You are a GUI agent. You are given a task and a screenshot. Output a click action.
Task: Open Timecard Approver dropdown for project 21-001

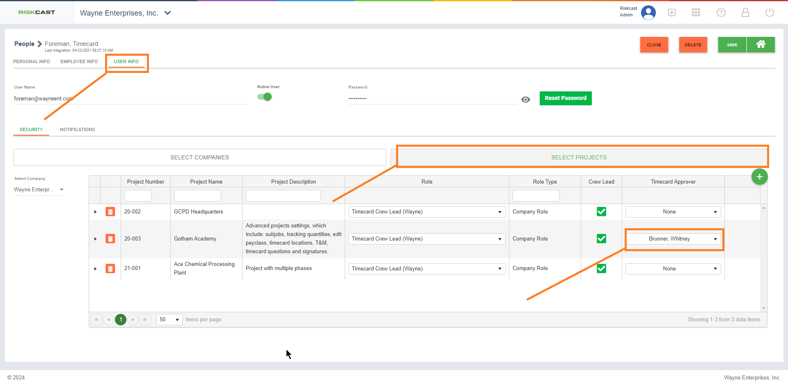[673, 269]
